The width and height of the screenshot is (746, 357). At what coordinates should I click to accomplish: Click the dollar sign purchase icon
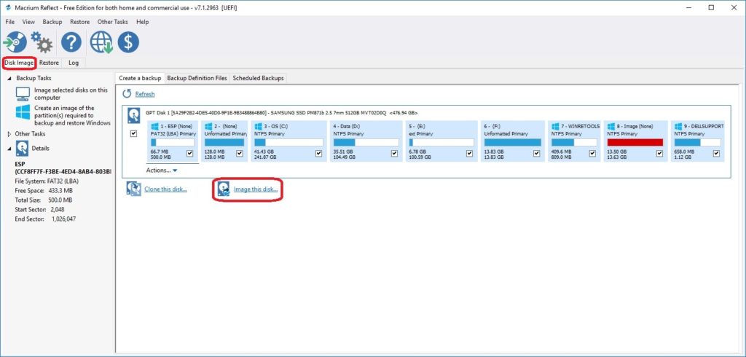(128, 42)
